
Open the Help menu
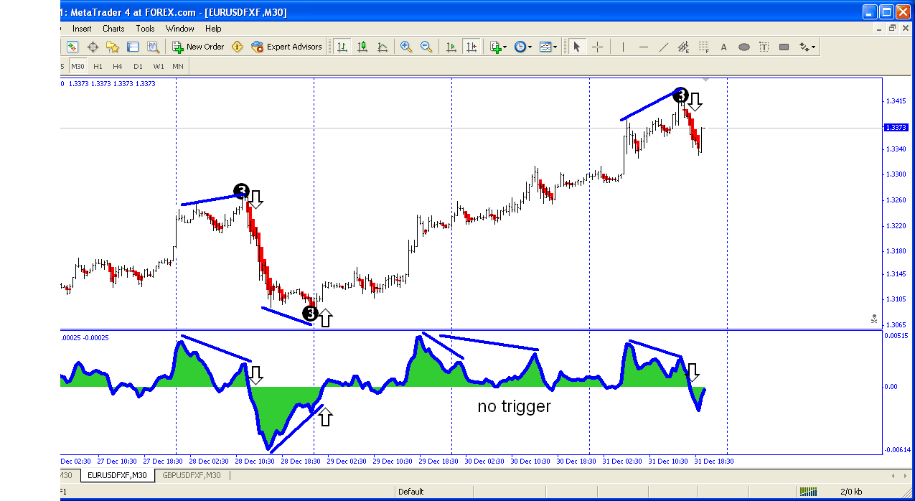click(213, 29)
